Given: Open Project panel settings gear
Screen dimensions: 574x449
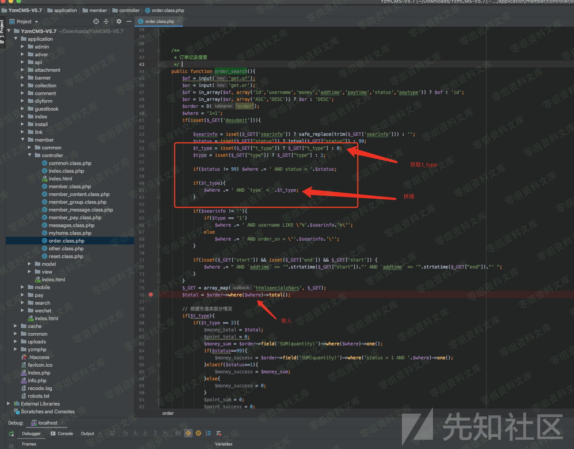Looking at the screenshot, I should point(119,21).
